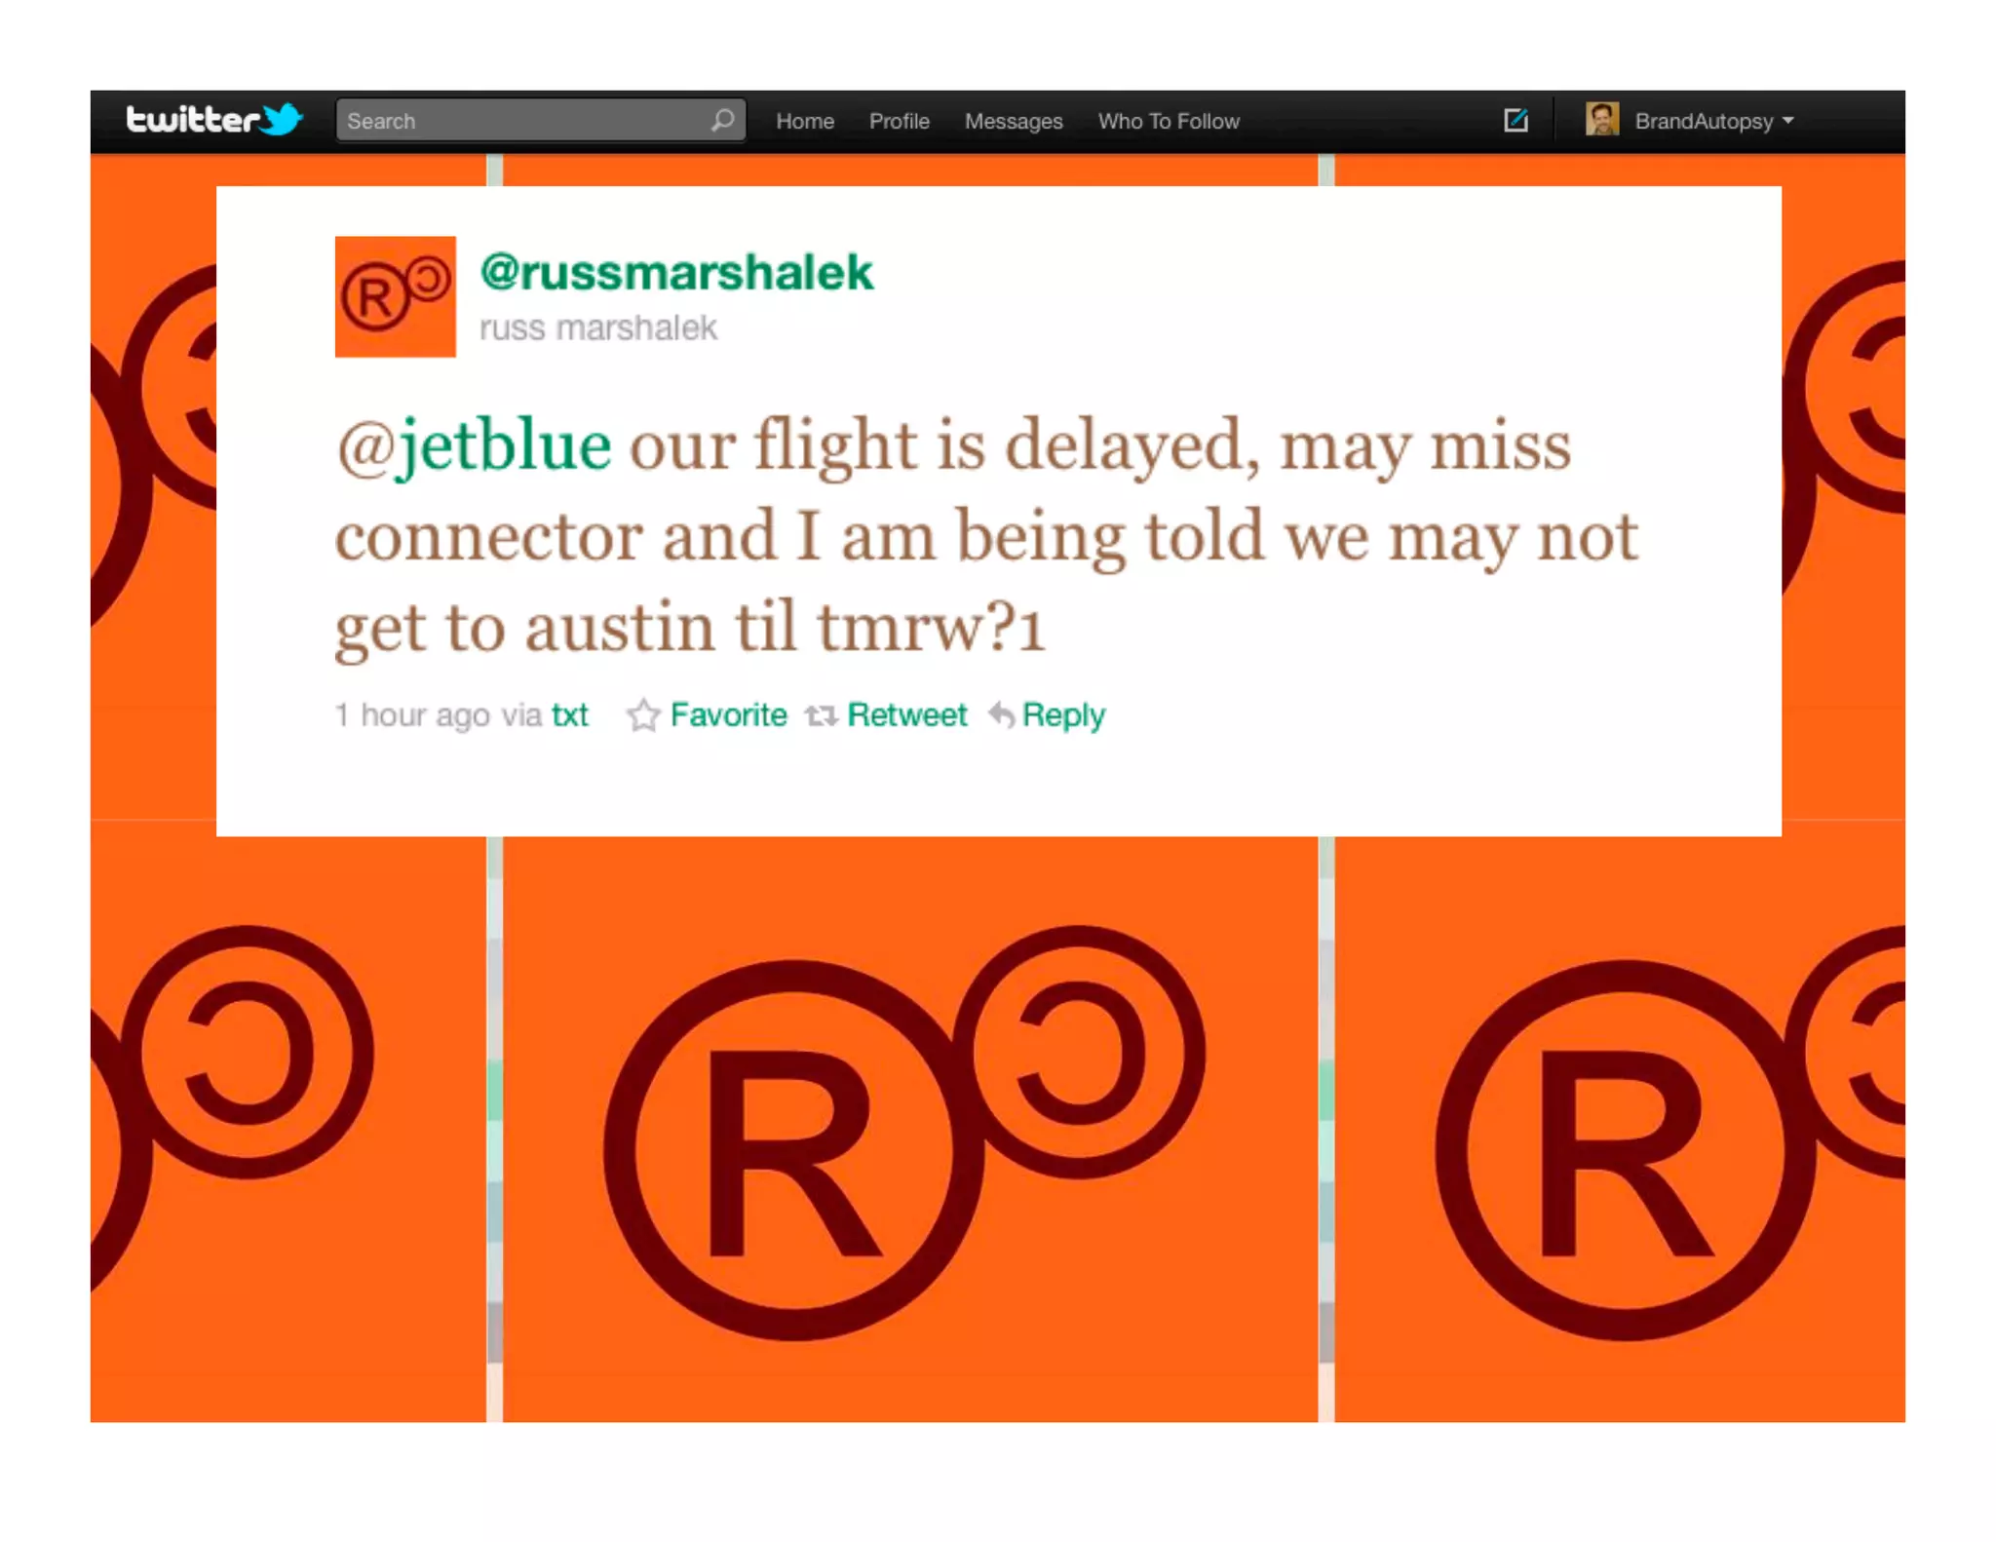The width and height of the screenshot is (1996, 1542).
Task: Open the russmarshalek avatar image
Action: tap(395, 296)
